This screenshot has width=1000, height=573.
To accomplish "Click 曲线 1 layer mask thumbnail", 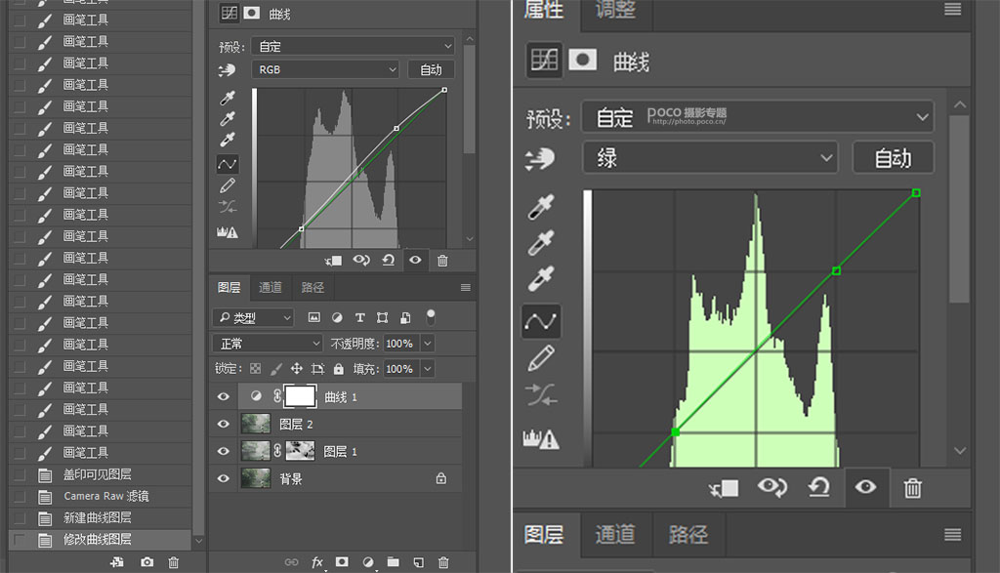I will point(300,396).
